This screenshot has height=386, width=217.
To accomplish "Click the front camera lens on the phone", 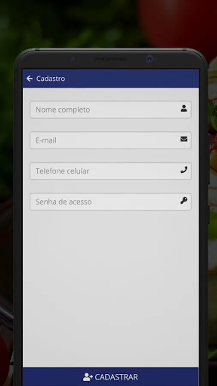I will point(149,59).
